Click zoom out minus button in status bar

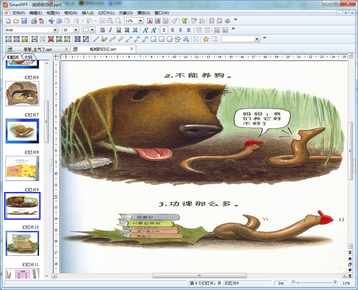[x=293, y=283]
